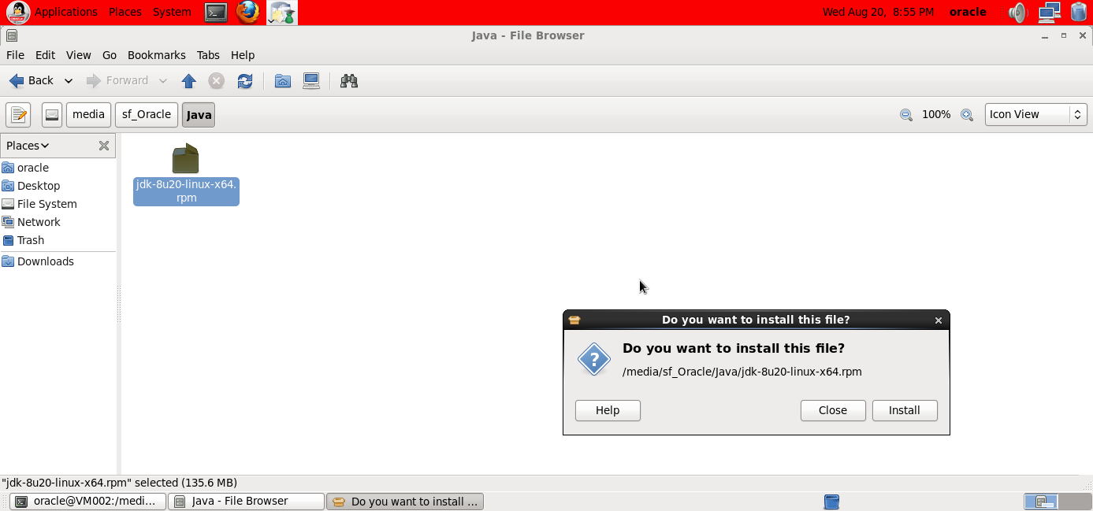Open the file browser window menu icon
Image resolution: width=1093 pixels, height=511 pixels.
pos(11,35)
